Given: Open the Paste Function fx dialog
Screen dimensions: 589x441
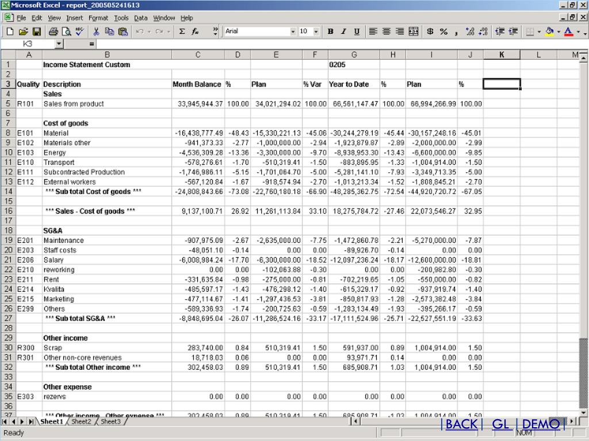Looking at the screenshot, I should point(195,32).
